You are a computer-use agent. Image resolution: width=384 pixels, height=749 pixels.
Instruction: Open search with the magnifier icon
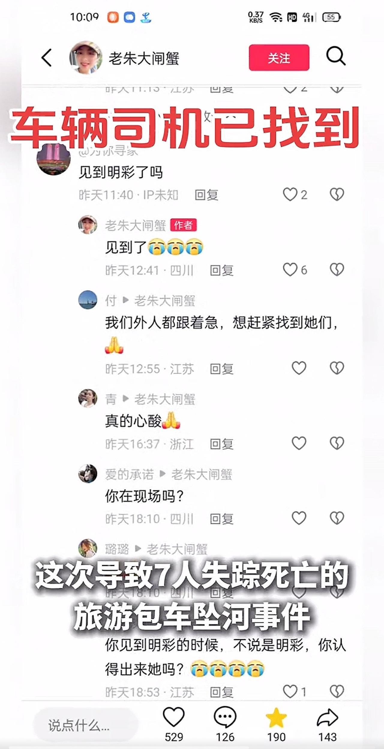coord(336,56)
